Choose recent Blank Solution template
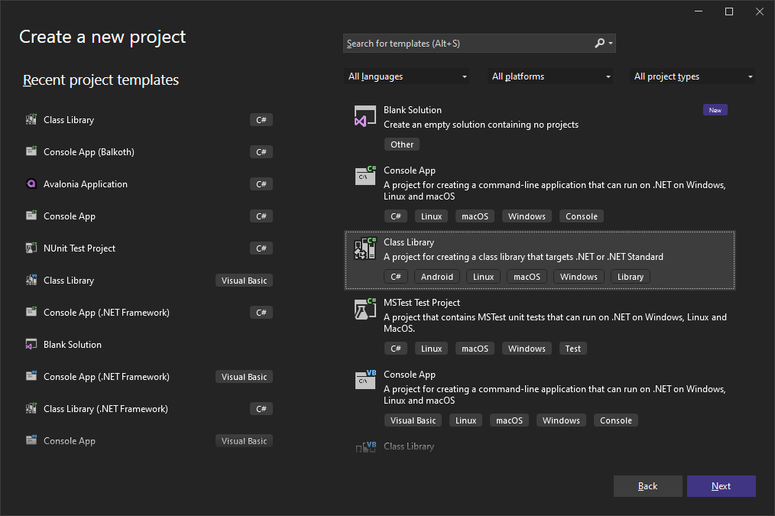The height and width of the screenshot is (516, 775). (73, 345)
